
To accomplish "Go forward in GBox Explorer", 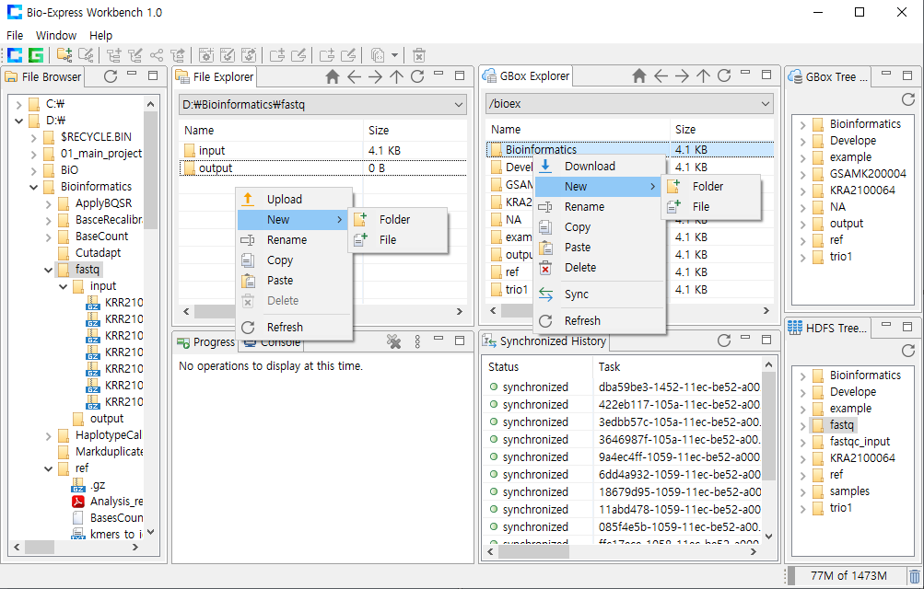I will (683, 75).
